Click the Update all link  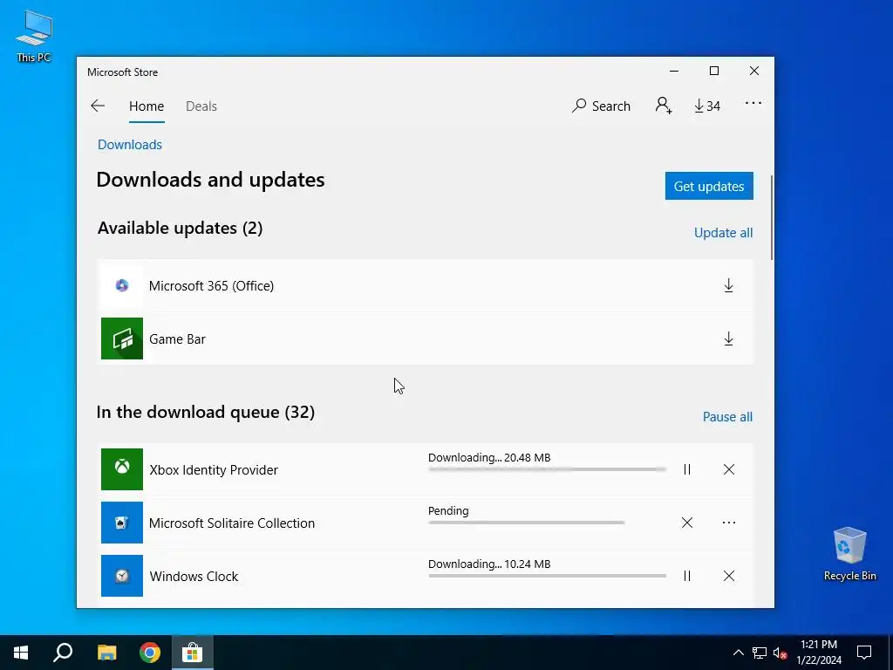[x=723, y=233]
